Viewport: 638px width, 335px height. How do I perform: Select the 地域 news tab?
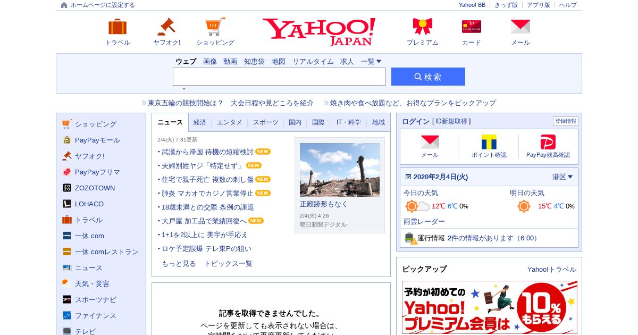click(x=379, y=122)
